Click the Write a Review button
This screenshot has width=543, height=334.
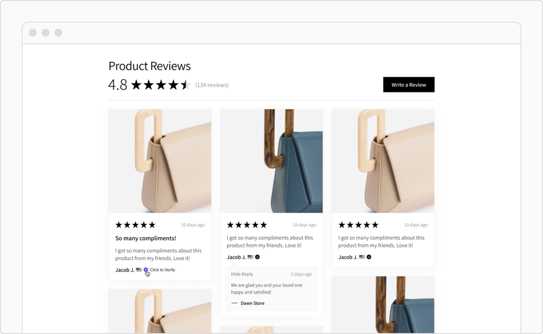click(x=409, y=85)
